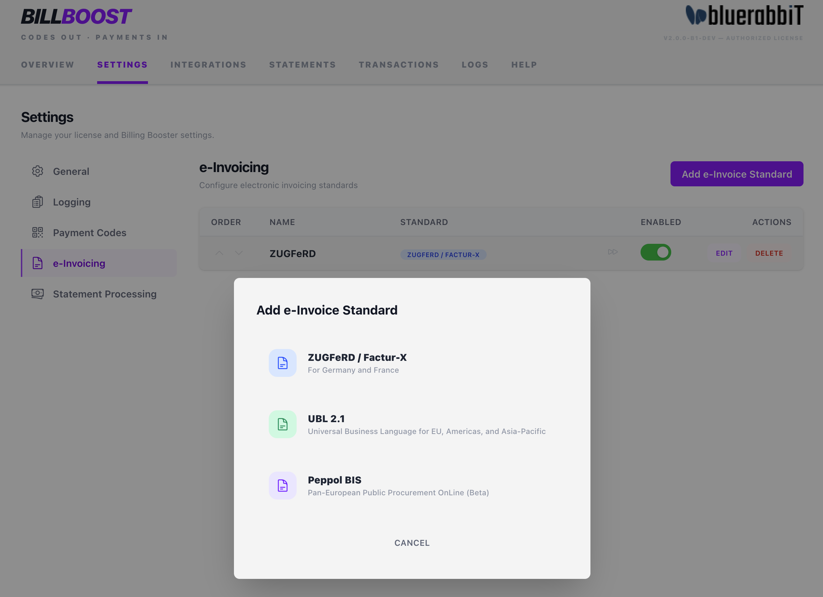Click the fast-forward icon in ZUGFeRD row

[613, 252]
